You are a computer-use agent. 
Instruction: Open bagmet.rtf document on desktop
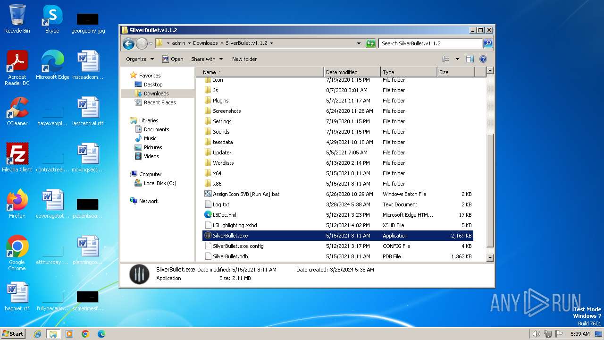17,297
